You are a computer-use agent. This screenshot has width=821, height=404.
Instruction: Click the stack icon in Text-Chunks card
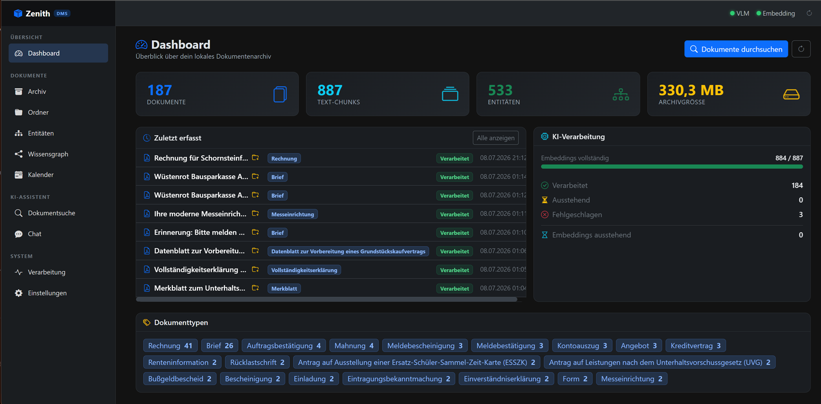click(450, 94)
